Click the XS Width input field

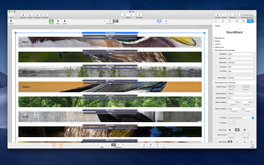(x=241, y=54)
